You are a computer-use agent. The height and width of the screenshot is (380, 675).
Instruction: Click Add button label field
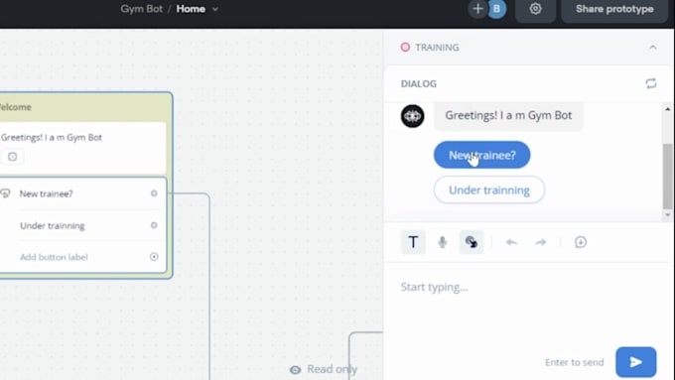[x=54, y=257]
